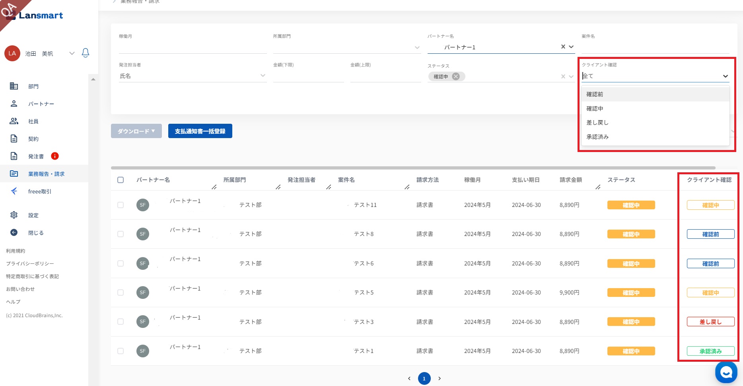Click the horizontal scrollbar above the table
This screenshot has width=743, height=386.
coord(413,168)
